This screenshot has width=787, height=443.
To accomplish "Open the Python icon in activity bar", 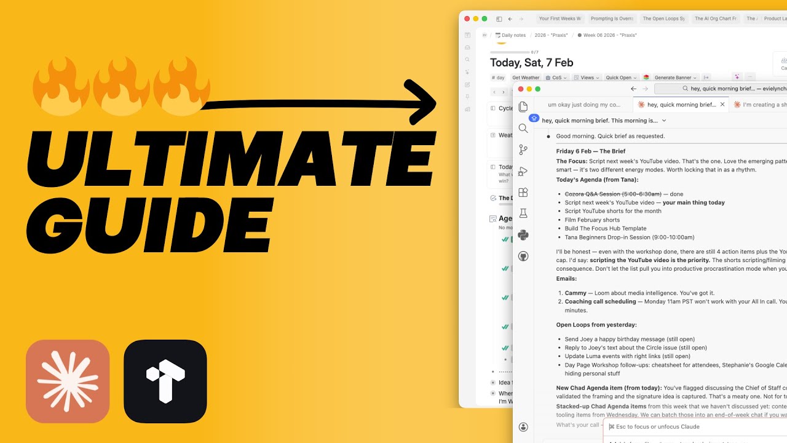I will click(523, 235).
